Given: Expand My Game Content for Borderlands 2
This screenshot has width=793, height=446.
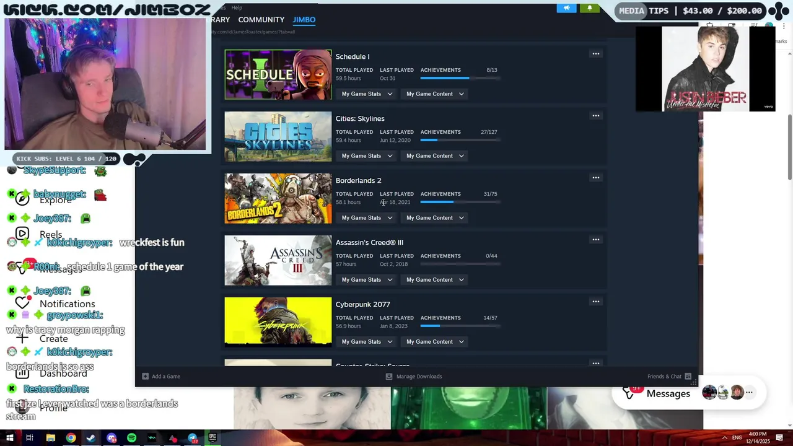Looking at the screenshot, I should point(435,218).
